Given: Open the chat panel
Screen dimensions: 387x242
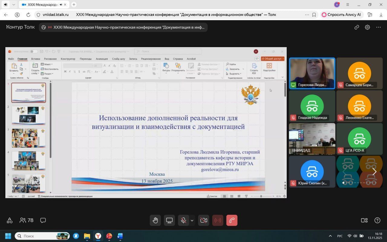Looking at the screenshot, I should coord(43,220).
